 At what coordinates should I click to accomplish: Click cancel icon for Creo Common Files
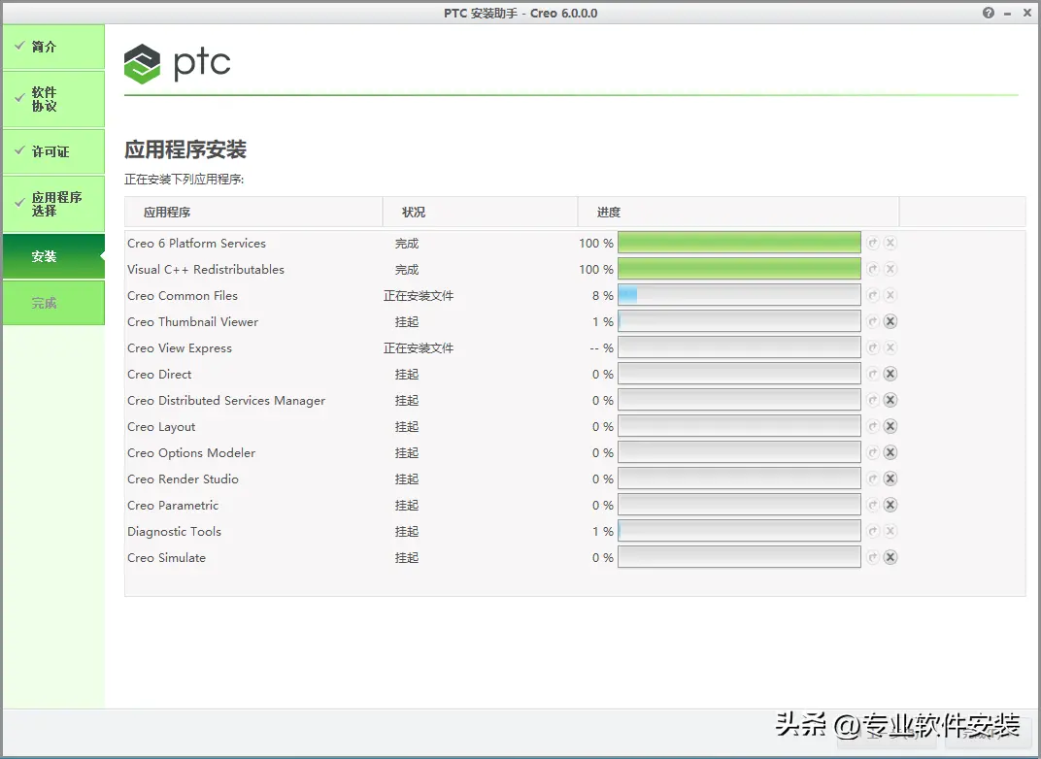[890, 295]
